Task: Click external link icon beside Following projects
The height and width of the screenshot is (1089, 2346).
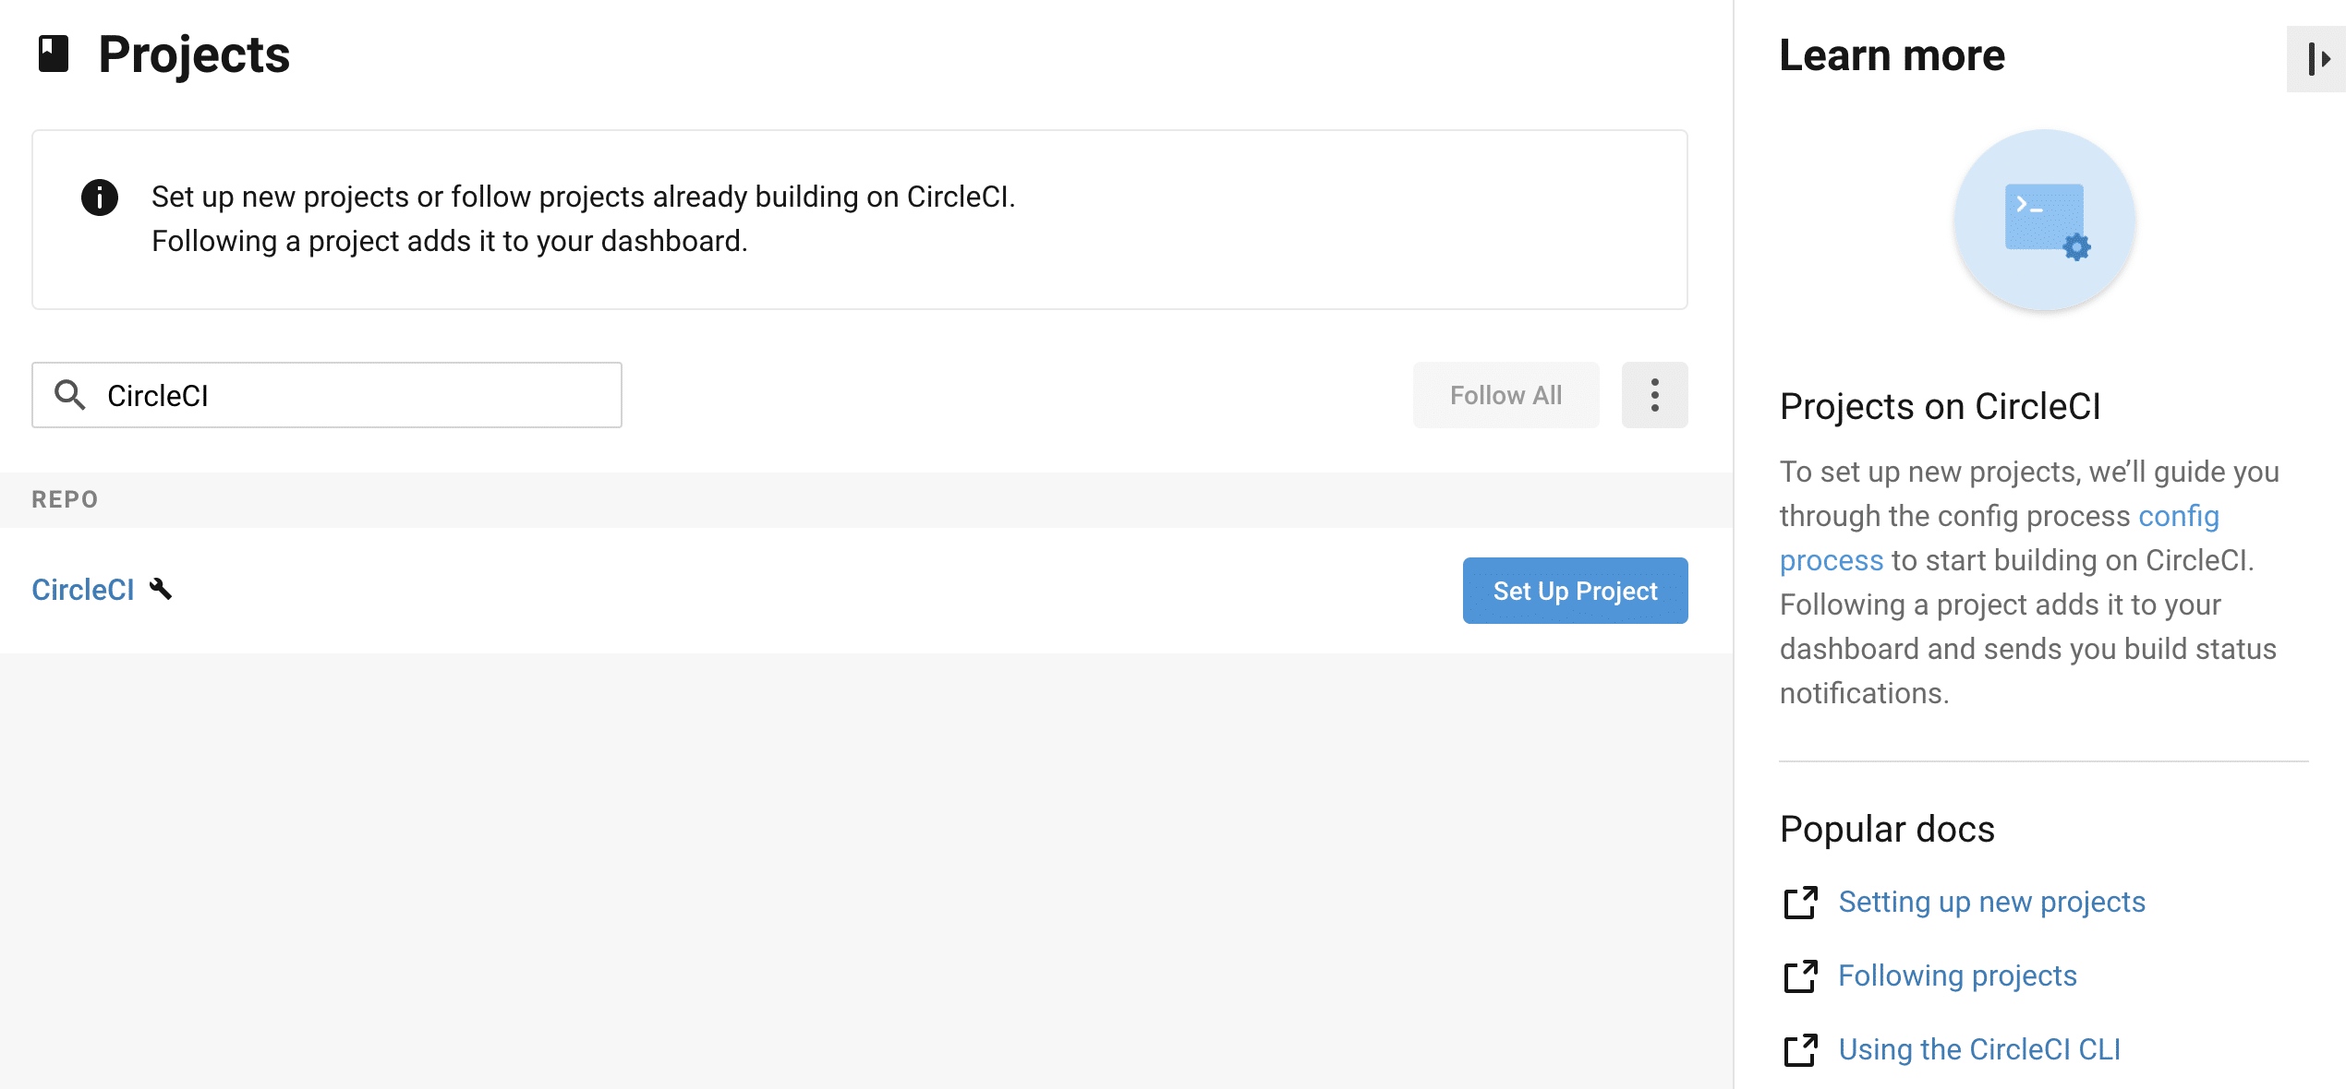Action: click(x=1800, y=976)
